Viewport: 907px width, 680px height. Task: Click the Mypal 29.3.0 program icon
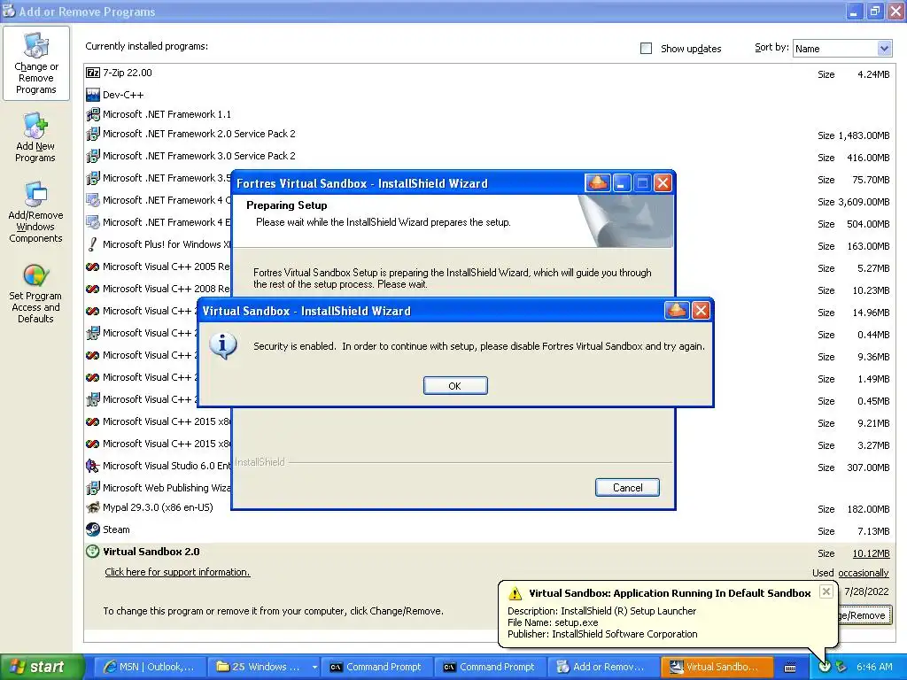click(x=92, y=507)
